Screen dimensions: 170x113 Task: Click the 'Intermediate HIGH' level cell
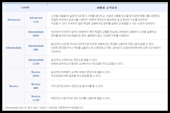(x=36, y=34)
